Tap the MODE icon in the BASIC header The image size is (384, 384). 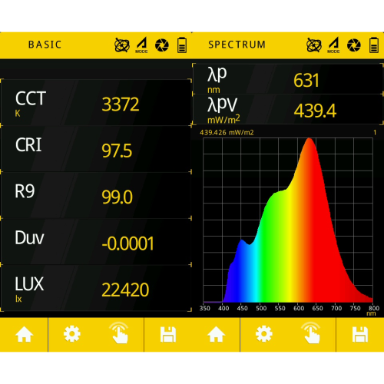click(142, 45)
